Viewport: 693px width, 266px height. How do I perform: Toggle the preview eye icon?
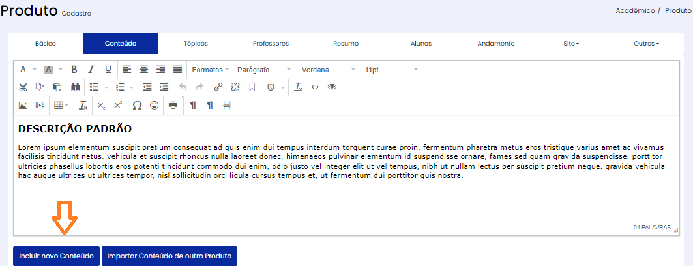click(332, 87)
